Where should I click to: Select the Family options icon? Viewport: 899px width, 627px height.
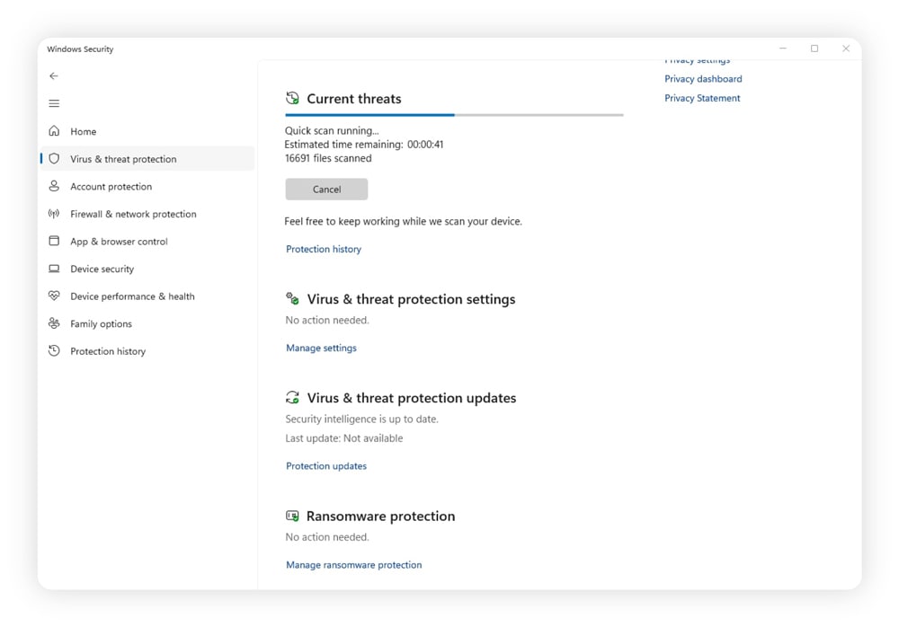coord(55,323)
